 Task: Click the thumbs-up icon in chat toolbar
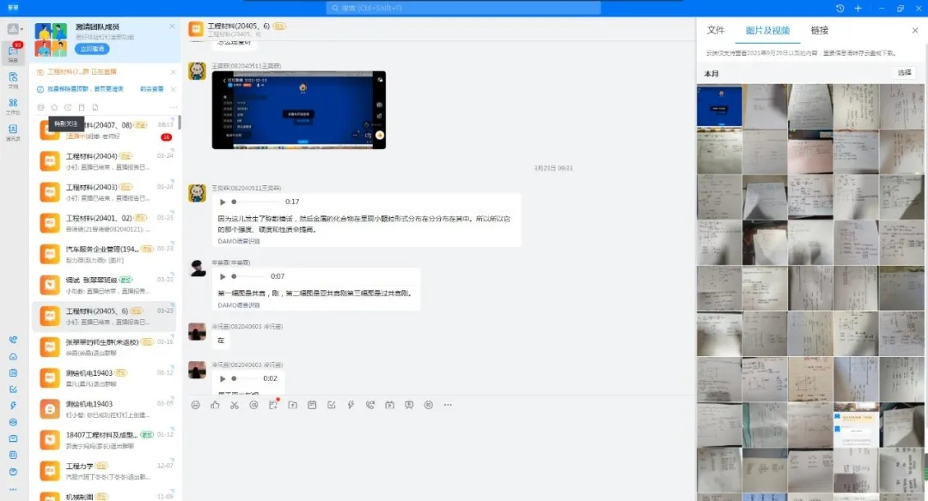(215, 405)
